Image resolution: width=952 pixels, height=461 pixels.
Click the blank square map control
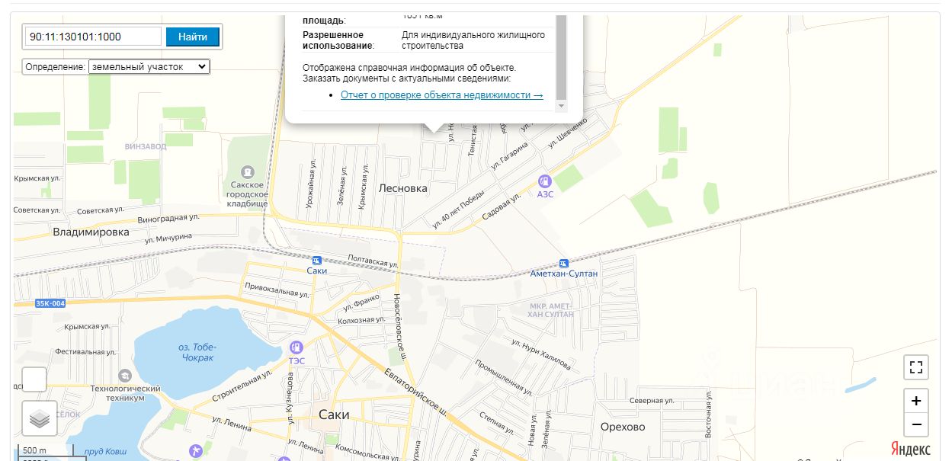(34, 379)
